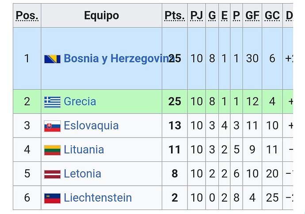Open the Lituania team link
This screenshot has width=305, height=214.
pyautogui.click(x=84, y=149)
